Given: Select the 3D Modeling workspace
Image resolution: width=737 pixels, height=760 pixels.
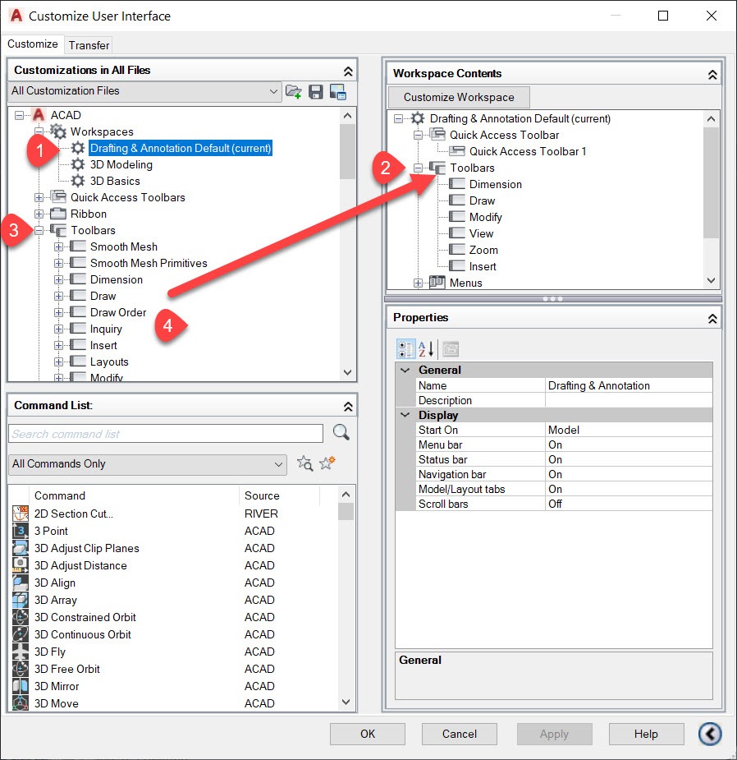Looking at the screenshot, I should [x=121, y=164].
